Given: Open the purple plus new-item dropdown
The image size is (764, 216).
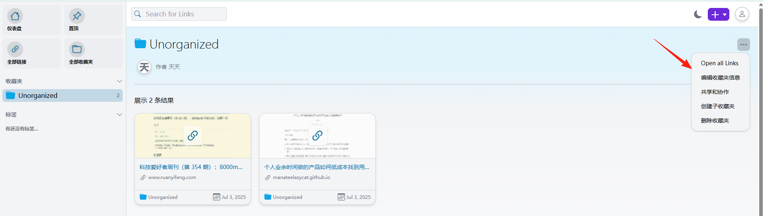Looking at the screenshot, I should 719,14.
